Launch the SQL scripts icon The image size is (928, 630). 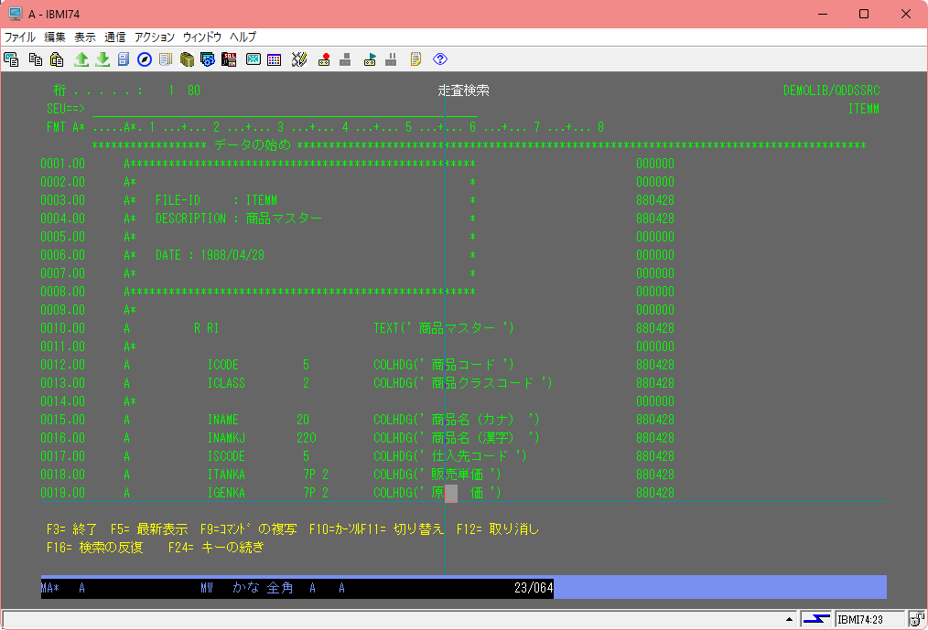point(229,59)
